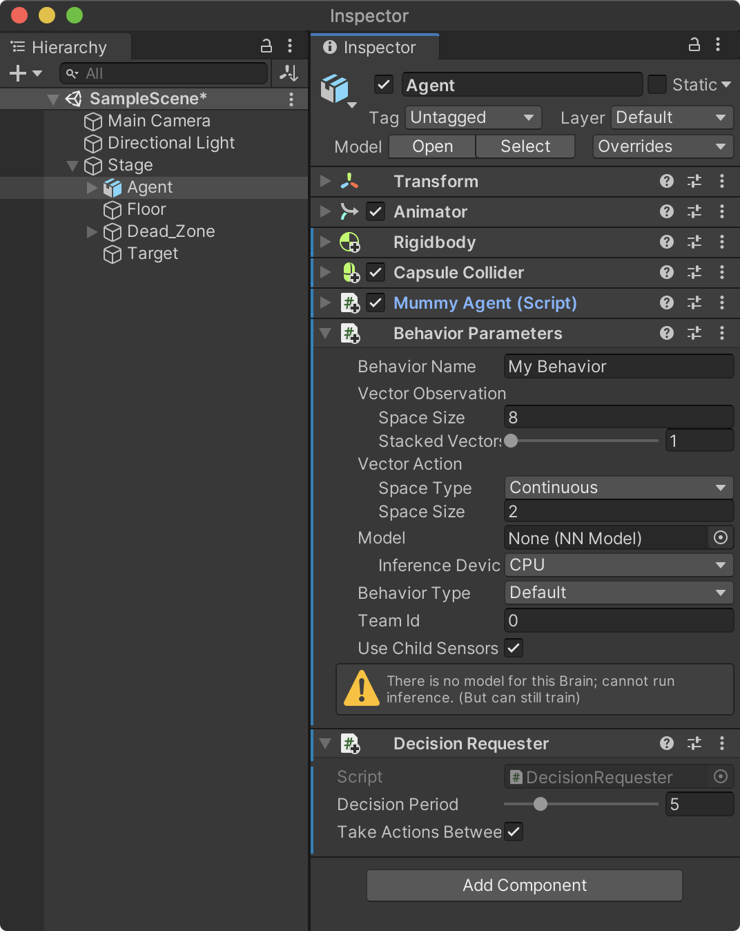
Task: Select Floor object in Hierarchy
Action: pyautogui.click(x=135, y=209)
